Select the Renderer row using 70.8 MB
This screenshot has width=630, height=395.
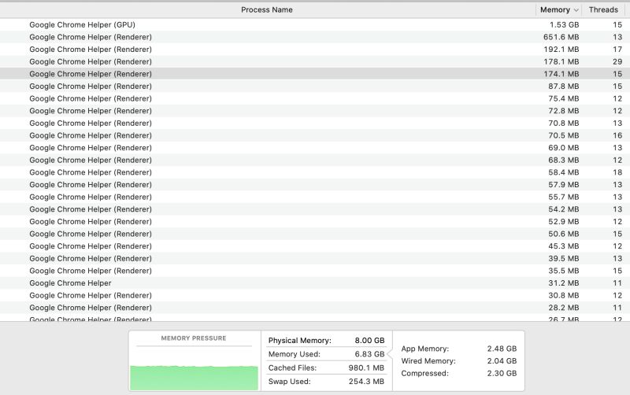(x=315, y=124)
